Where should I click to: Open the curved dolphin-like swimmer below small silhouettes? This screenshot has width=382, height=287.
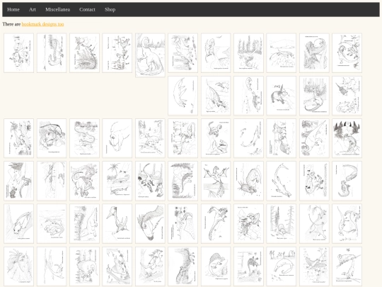point(281,266)
